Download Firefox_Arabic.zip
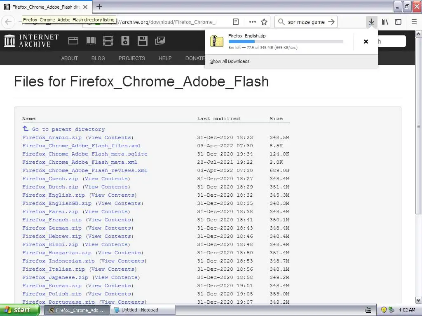 52,137
